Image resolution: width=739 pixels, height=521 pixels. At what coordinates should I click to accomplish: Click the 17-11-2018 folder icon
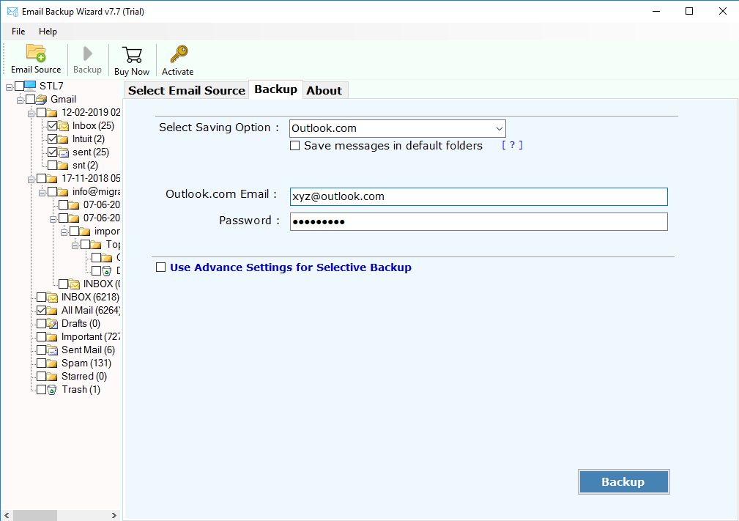pos(52,179)
